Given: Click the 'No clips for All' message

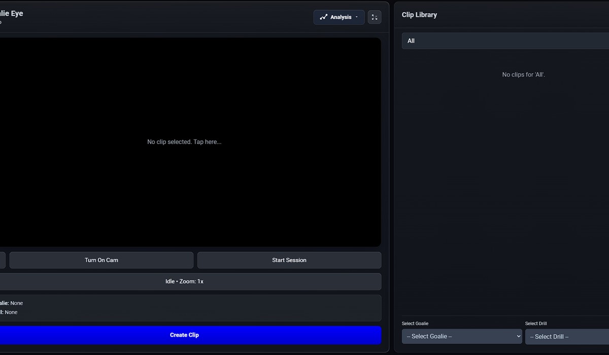Looking at the screenshot, I should tap(523, 75).
